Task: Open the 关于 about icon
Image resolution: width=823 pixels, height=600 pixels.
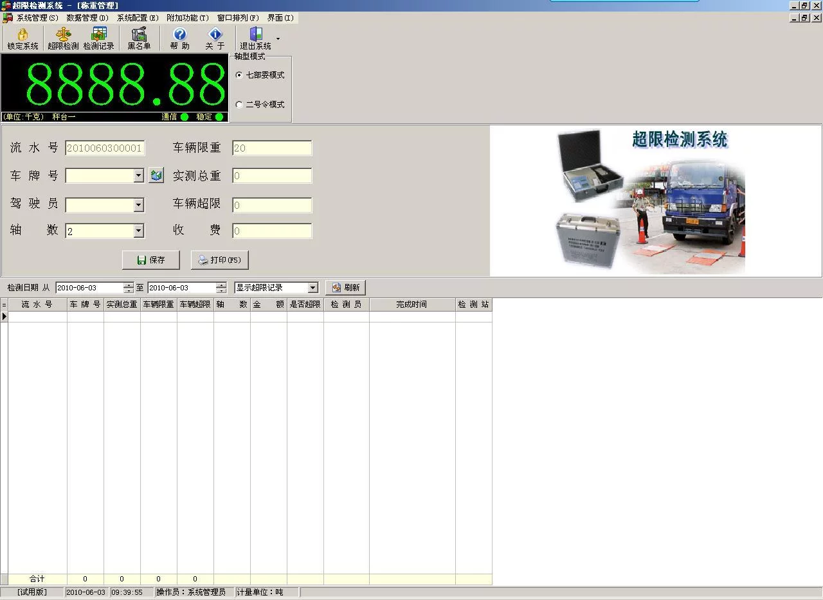Action: pyautogui.click(x=215, y=39)
